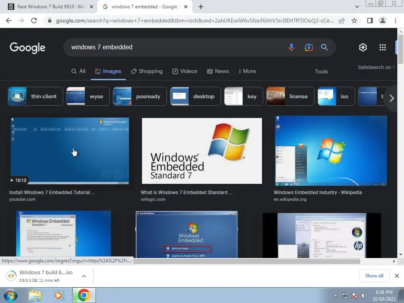
Task: Share this page via the share icon
Action: click(x=342, y=21)
